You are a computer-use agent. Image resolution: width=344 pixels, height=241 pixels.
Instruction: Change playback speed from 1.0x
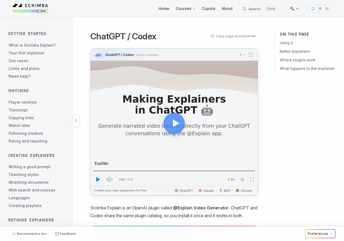pos(231,179)
